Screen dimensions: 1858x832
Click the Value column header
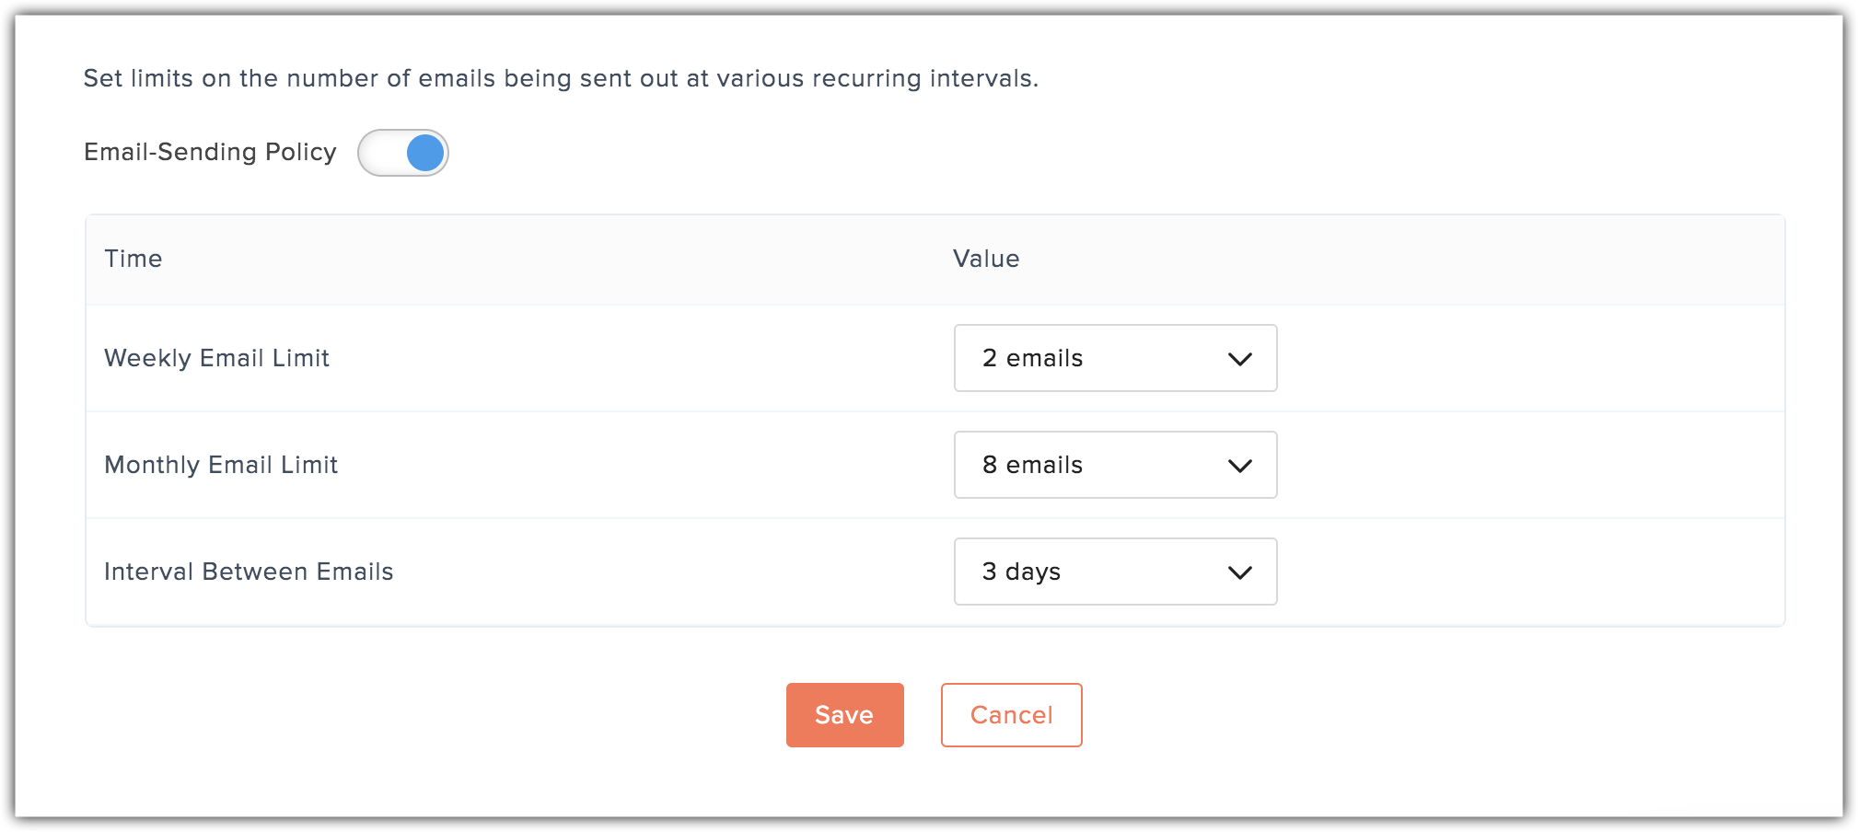click(986, 259)
